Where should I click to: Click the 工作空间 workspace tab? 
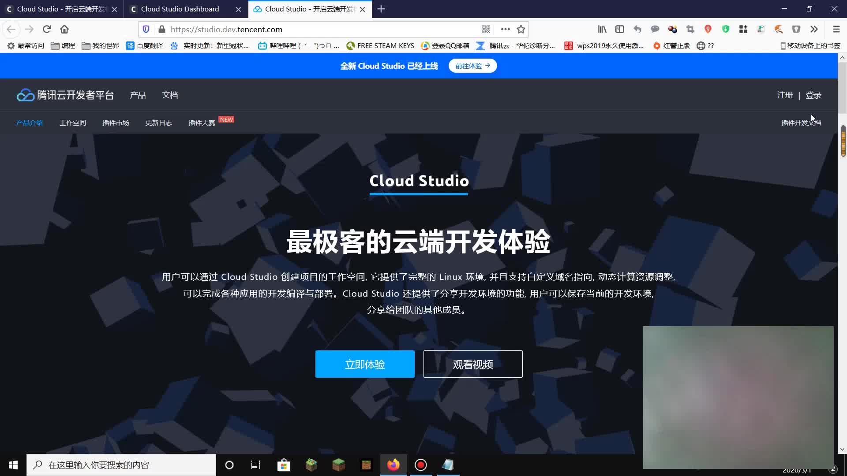point(73,123)
